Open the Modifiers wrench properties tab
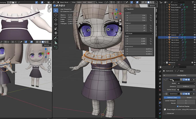196x119 pixels. click(161, 103)
